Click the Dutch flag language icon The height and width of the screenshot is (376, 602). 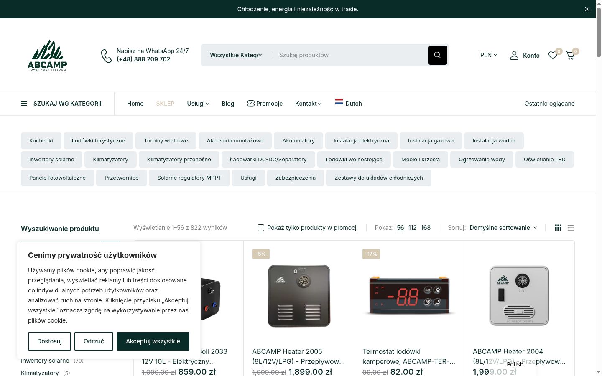pyautogui.click(x=339, y=102)
